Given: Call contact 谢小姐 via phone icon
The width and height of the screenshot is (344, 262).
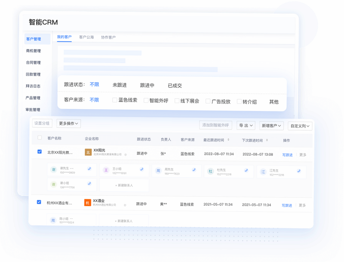Looking at the screenshot, I should (89, 183).
